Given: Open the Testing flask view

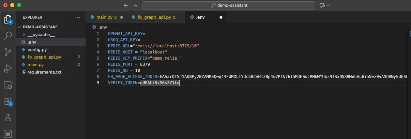Looking at the screenshot, I should click(x=7, y=118).
